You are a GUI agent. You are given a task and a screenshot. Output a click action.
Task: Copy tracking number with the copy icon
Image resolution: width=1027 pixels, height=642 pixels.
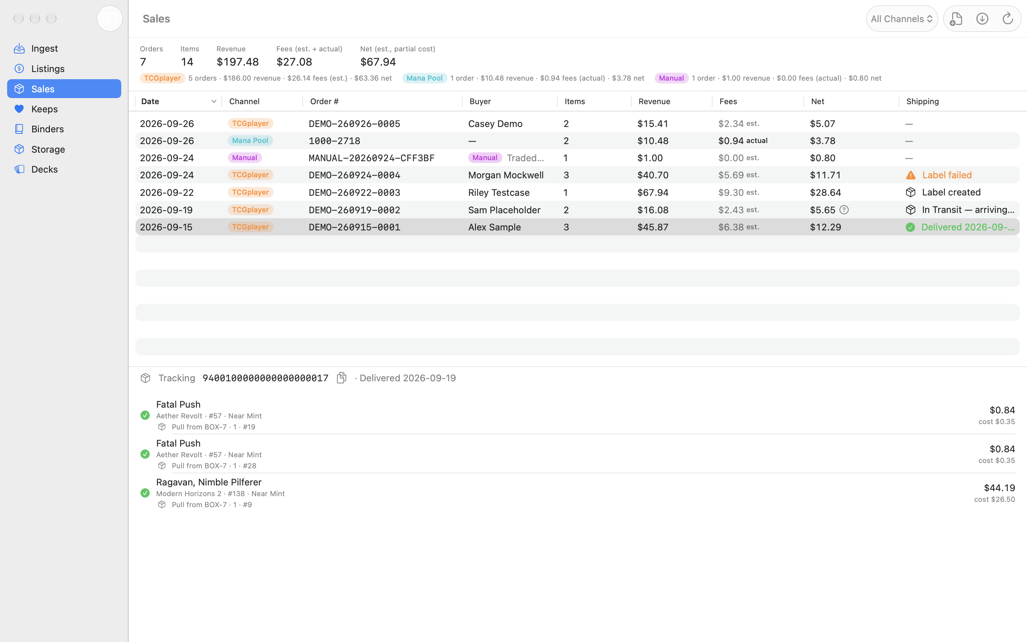341,378
